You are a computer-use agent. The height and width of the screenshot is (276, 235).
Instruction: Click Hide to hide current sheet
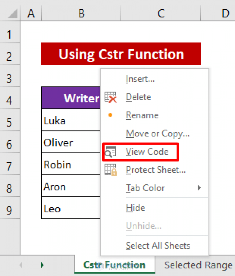pos(135,207)
